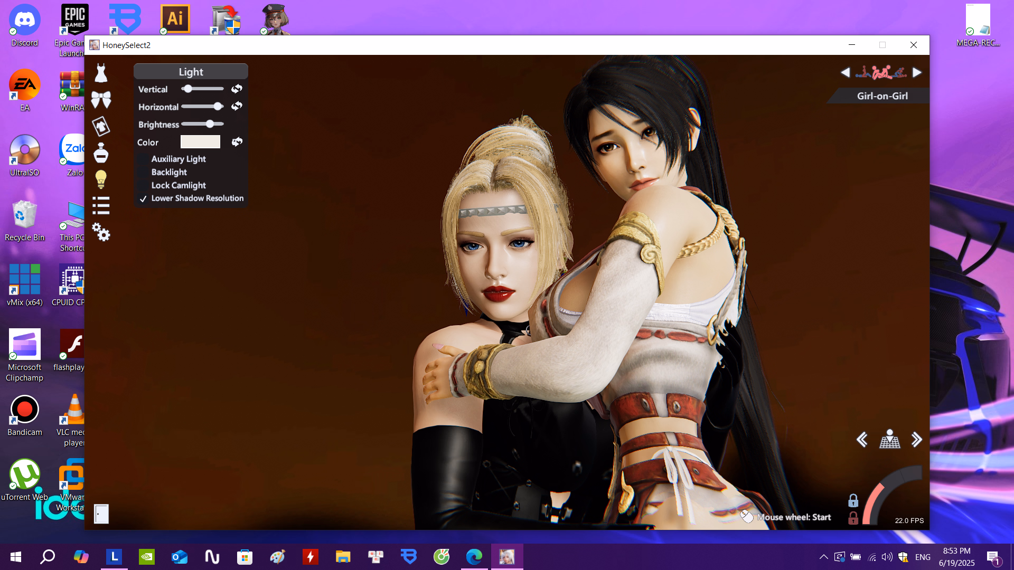The height and width of the screenshot is (570, 1014).
Task: Open volume control in system tray
Action: (x=887, y=557)
